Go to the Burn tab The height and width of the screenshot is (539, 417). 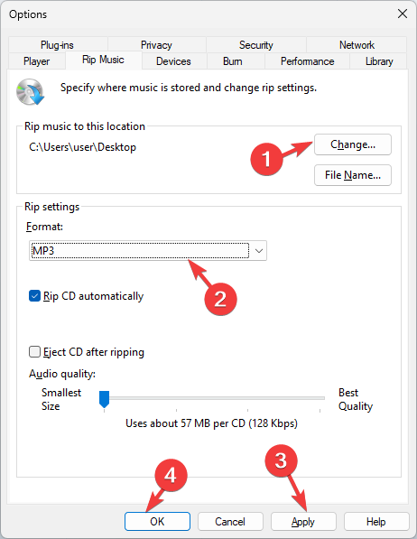(x=233, y=61)
